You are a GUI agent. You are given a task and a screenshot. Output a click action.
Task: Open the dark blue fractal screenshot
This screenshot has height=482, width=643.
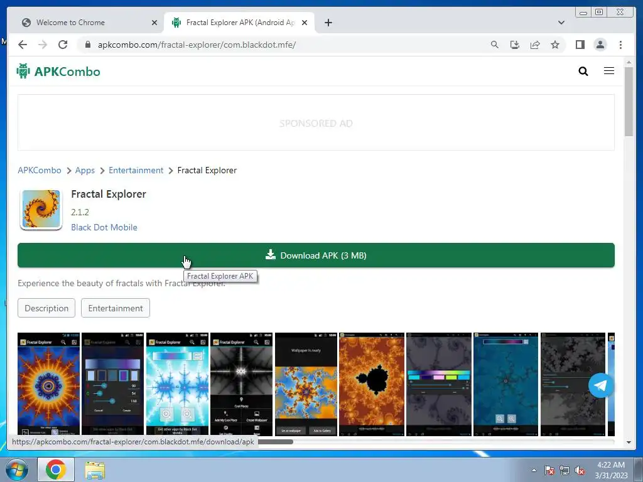[x=505, y=384]
